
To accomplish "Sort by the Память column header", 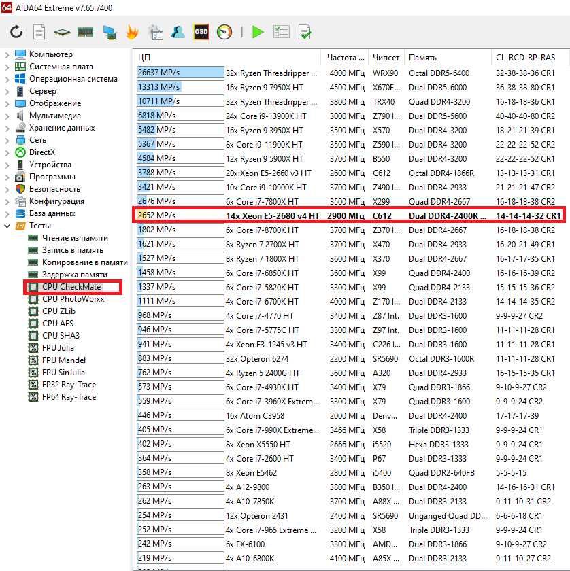I will [x=447, y=58].
